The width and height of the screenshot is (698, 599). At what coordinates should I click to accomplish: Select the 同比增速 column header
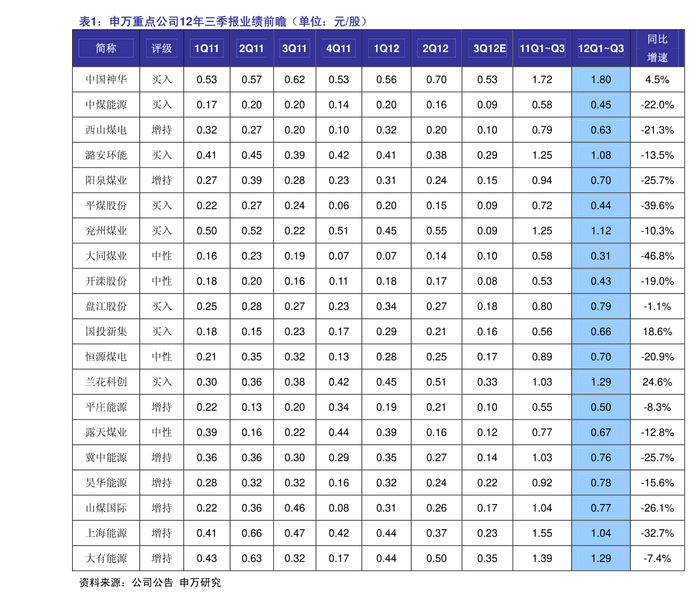click(x=658, y=48)
